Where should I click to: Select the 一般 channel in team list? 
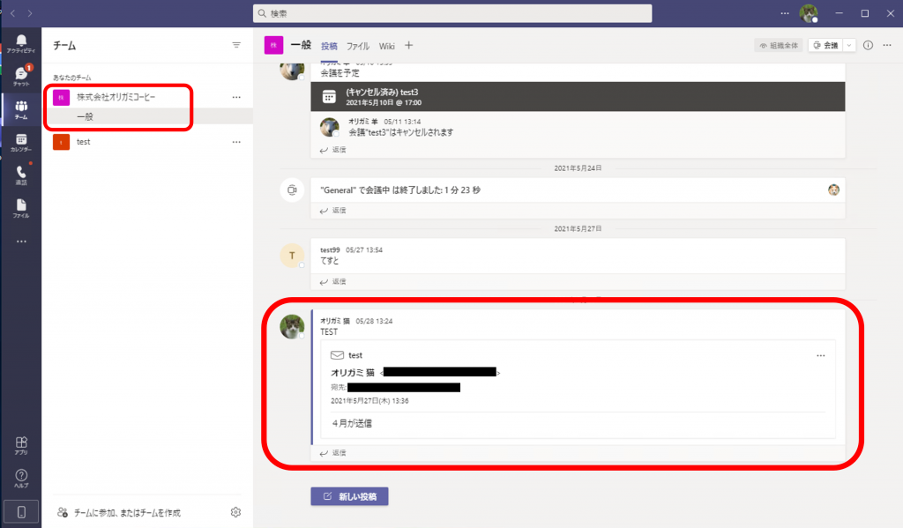pos(86,116)
